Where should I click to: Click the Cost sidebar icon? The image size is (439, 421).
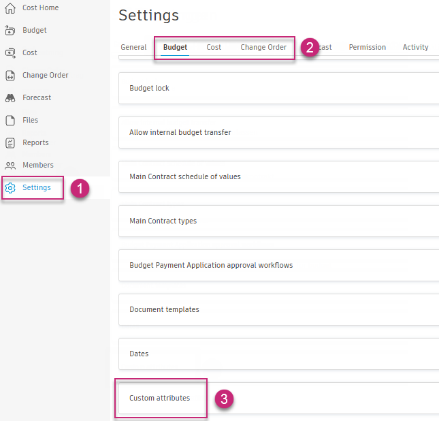pyautogui.click(x=10, y=52)
